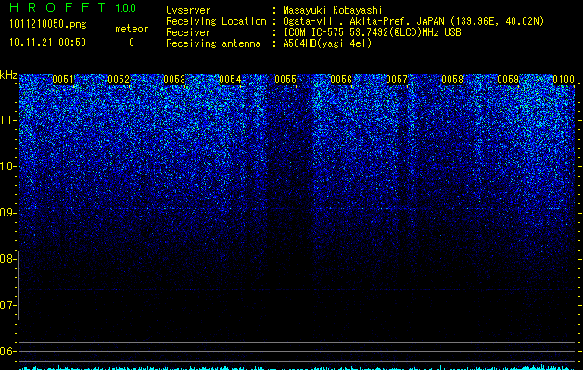Click the 0051 time marker label
Screen dimensions: 583x370
[x=63, y=80]
